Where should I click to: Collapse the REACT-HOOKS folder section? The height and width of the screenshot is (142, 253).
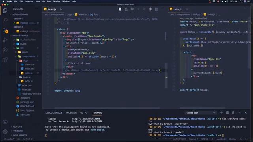point(21,35)
